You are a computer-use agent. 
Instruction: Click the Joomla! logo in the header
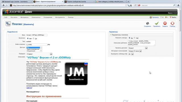pos(13,12)
